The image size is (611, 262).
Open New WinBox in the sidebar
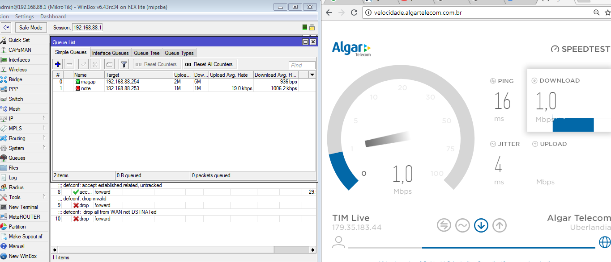(22, 256)
